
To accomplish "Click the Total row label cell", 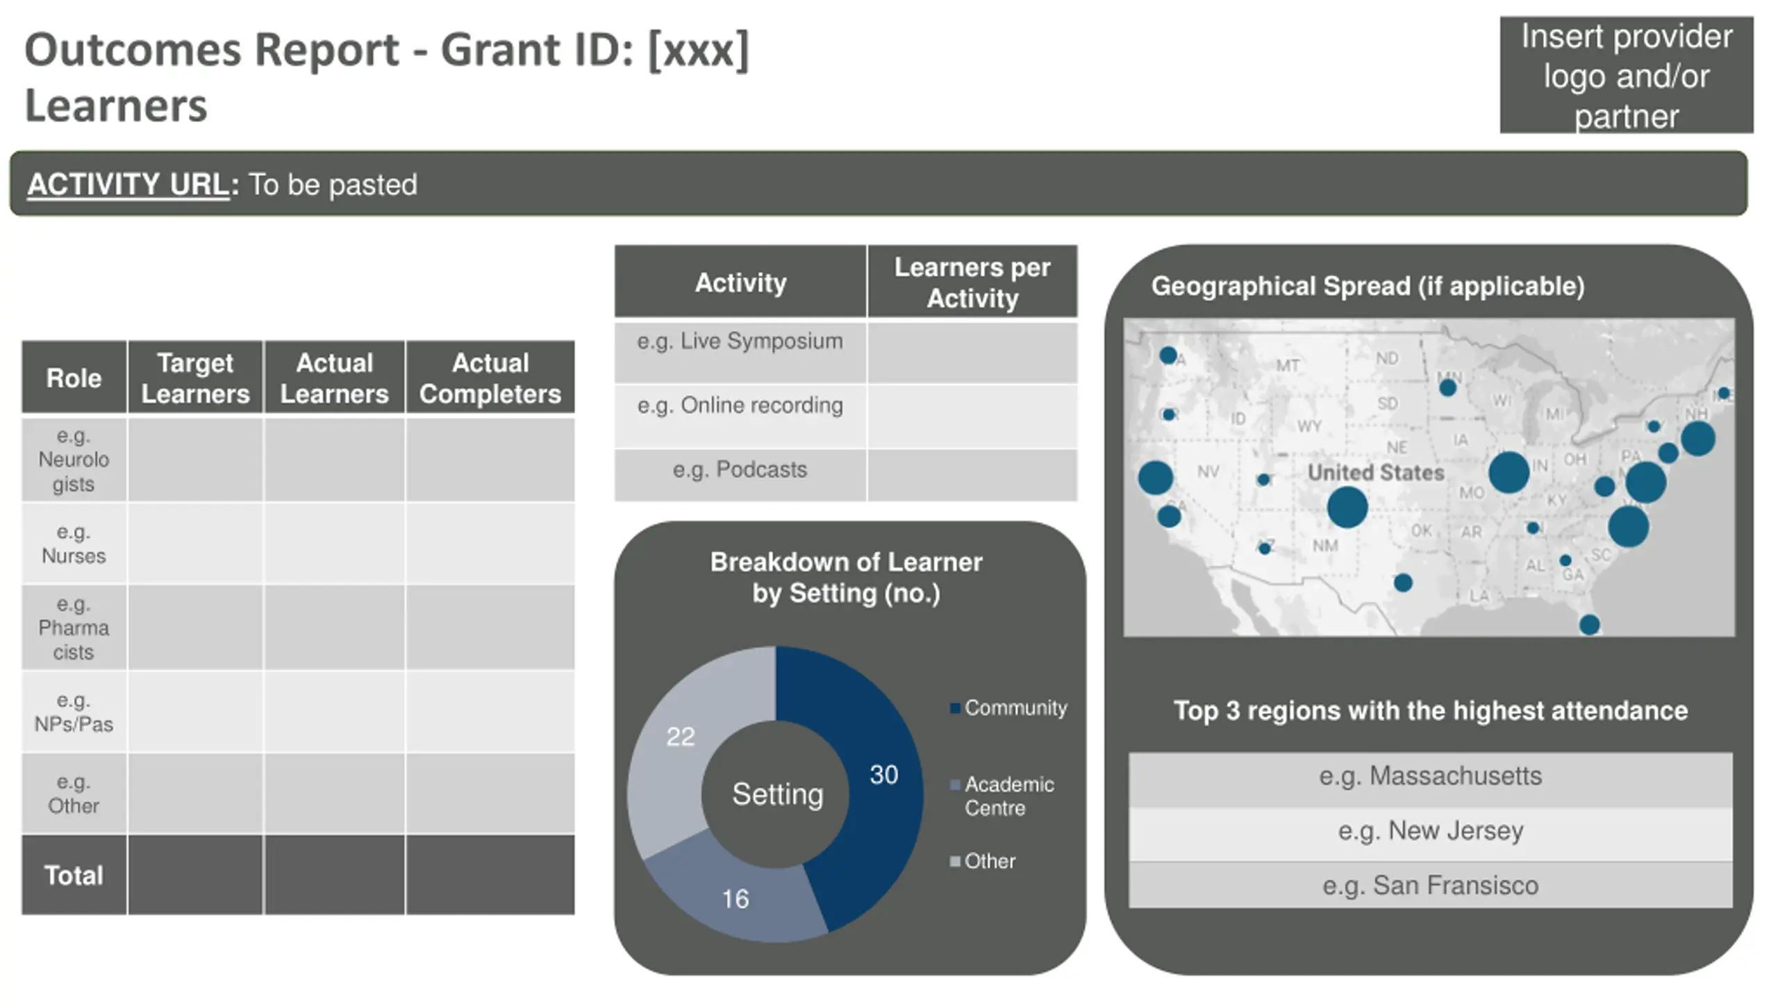I will coord(74,875).
